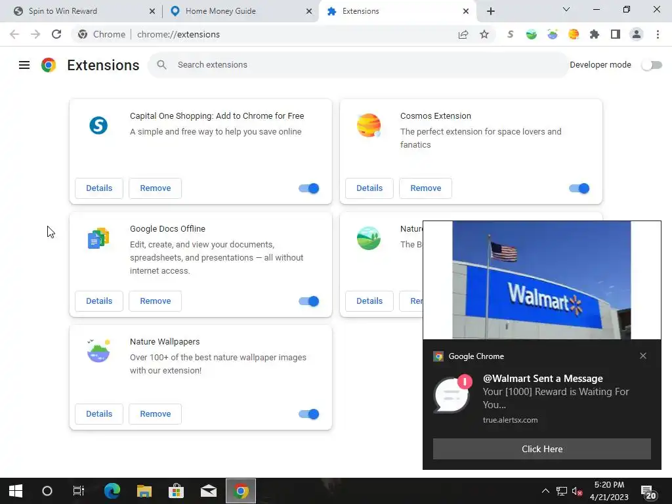Open File Explorer from the taskbar

pos(144,491)
